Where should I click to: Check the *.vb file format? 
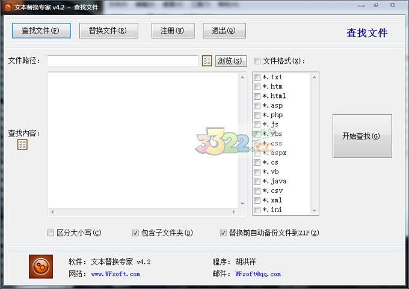pyautogui.click(x=257, y=172)
